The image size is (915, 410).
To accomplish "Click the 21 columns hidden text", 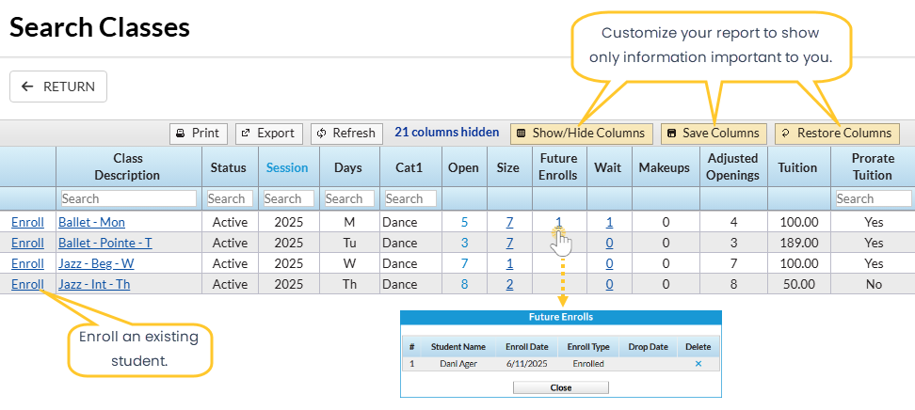I will coord(447,133).
